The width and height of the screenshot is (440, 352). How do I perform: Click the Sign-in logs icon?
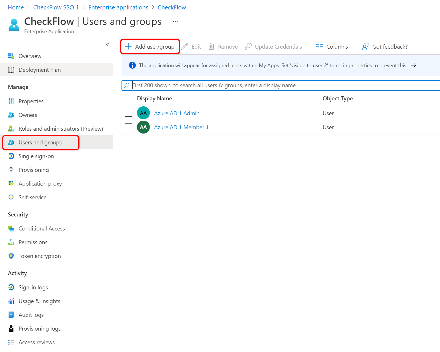(11, 287)
